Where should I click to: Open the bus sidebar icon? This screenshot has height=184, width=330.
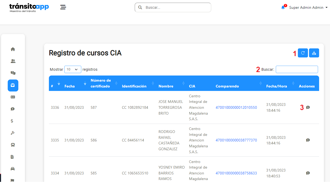tap(13, 145)
